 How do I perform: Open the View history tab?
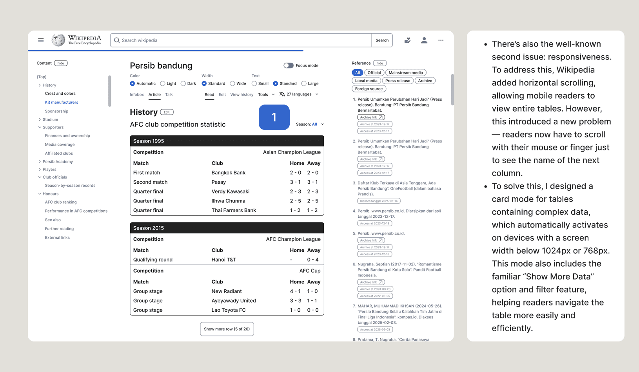[x=242, y=94]
